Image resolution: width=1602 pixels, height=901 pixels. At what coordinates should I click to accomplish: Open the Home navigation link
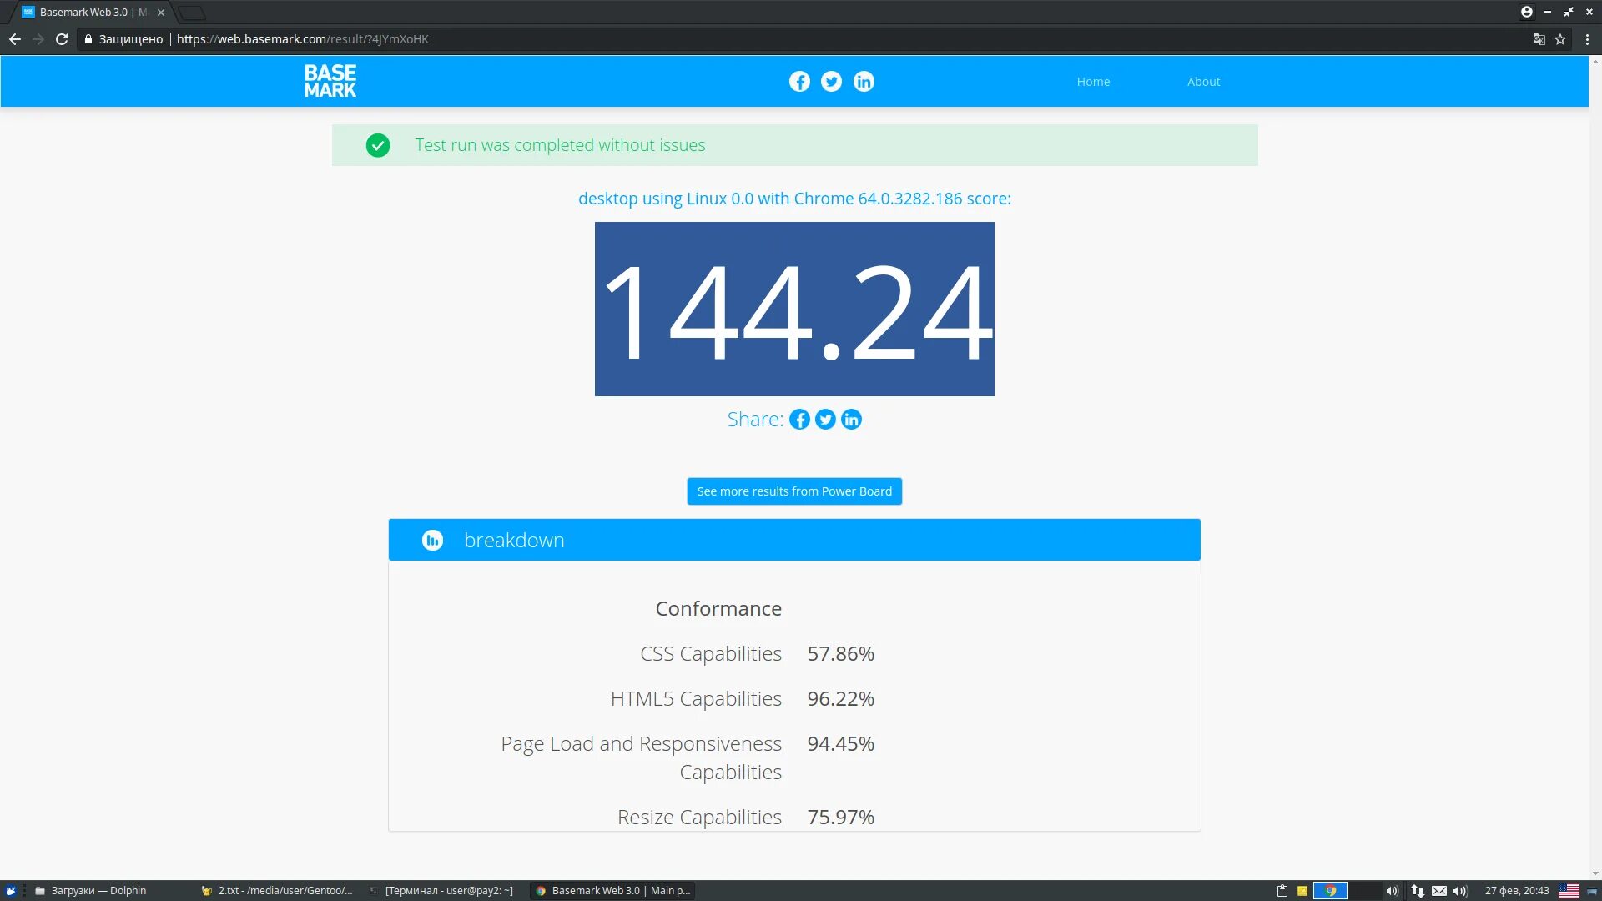click(1093, 82)
